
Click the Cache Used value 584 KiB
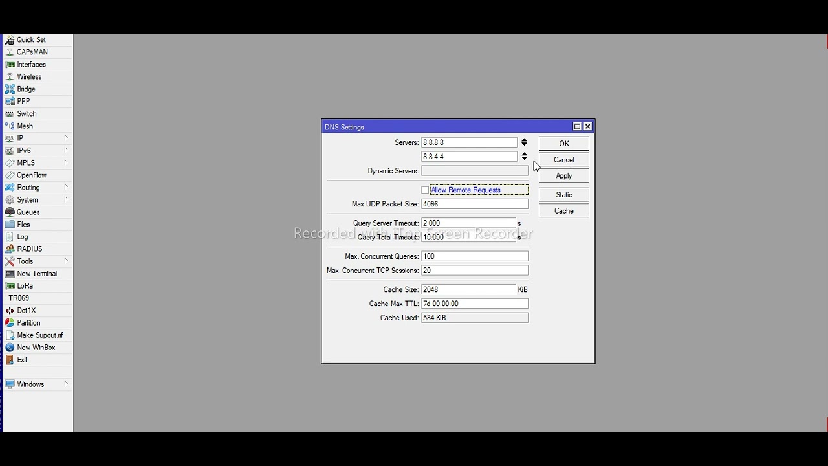pos(475,318)
